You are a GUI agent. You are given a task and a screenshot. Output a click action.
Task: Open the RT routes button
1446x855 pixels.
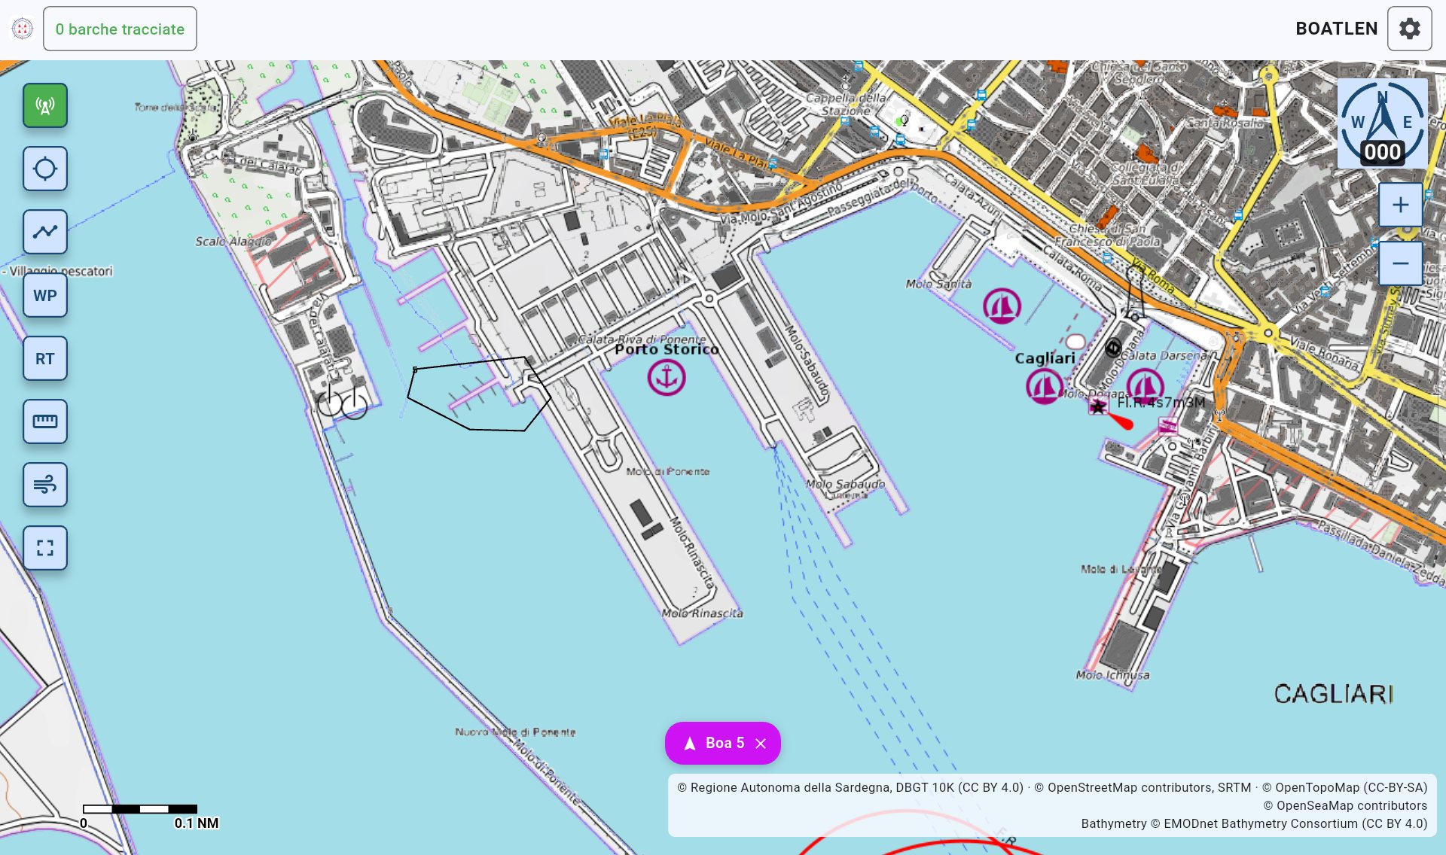click(x=45, y=358)
